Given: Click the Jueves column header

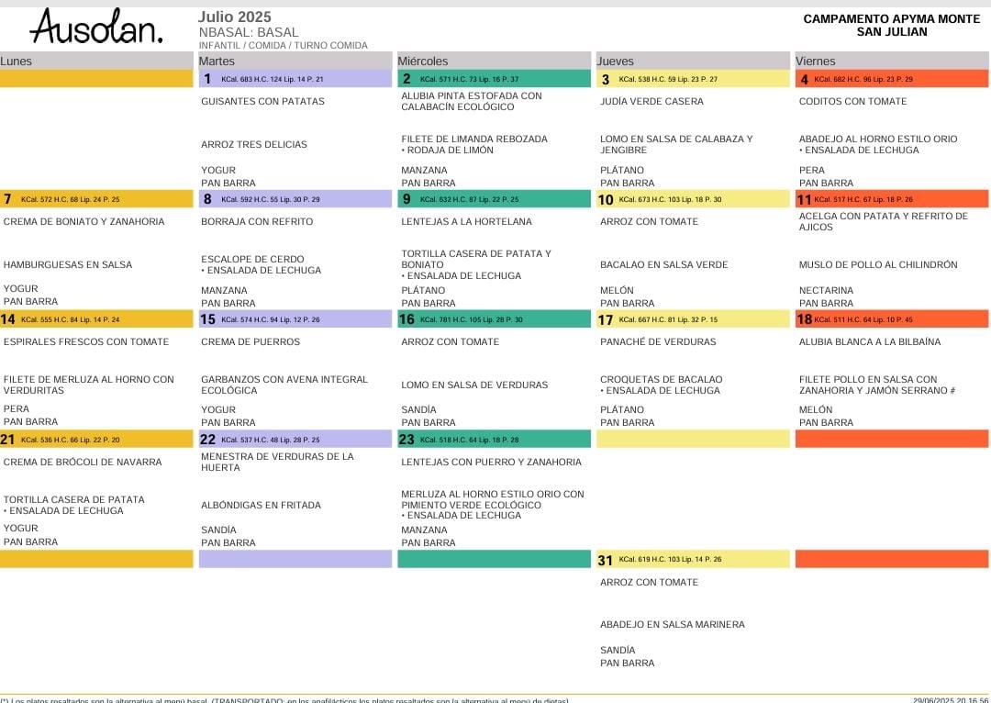Looking at the screenshot, I should 615,61.
